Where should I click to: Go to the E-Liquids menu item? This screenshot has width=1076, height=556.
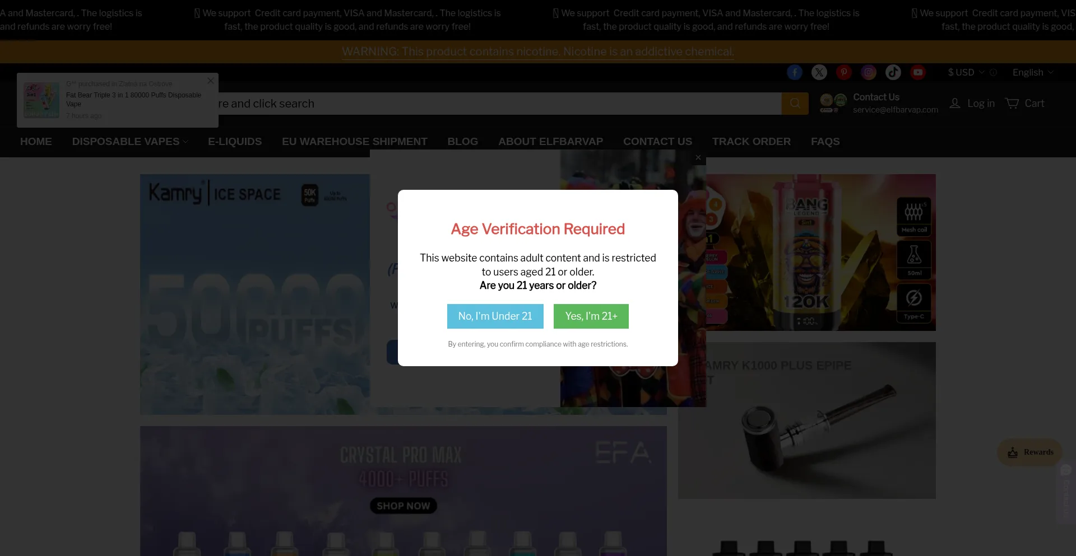click(235, 142)
